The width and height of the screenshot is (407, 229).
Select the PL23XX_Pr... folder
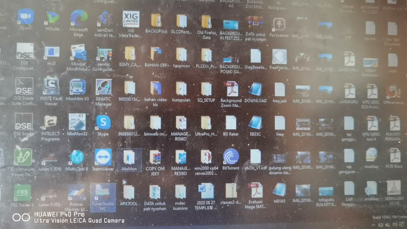click(x=207, y=58)
